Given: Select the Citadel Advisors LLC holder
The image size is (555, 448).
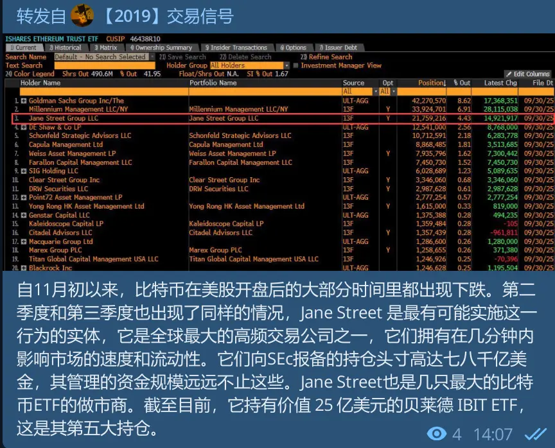Looking at the screenshot, I should pos(60,232).
